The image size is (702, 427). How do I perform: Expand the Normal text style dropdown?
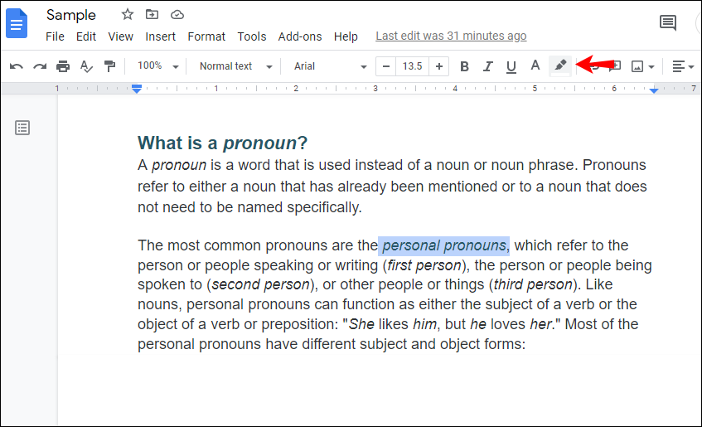(x=236, y=66)
